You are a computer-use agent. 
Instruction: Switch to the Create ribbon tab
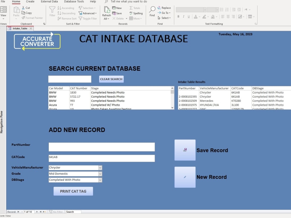(30, 1)
